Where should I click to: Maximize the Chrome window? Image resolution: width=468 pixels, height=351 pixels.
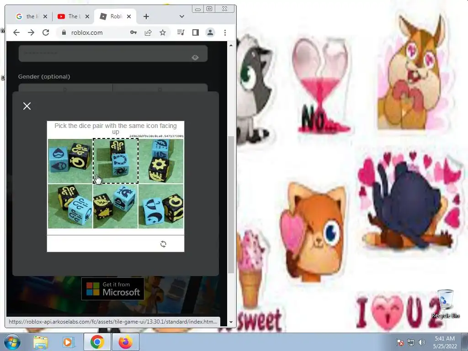209,9
